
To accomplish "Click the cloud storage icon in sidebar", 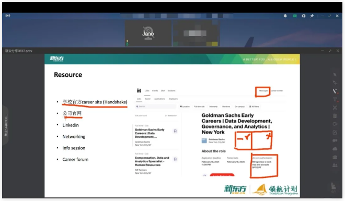I will [335, 149].
